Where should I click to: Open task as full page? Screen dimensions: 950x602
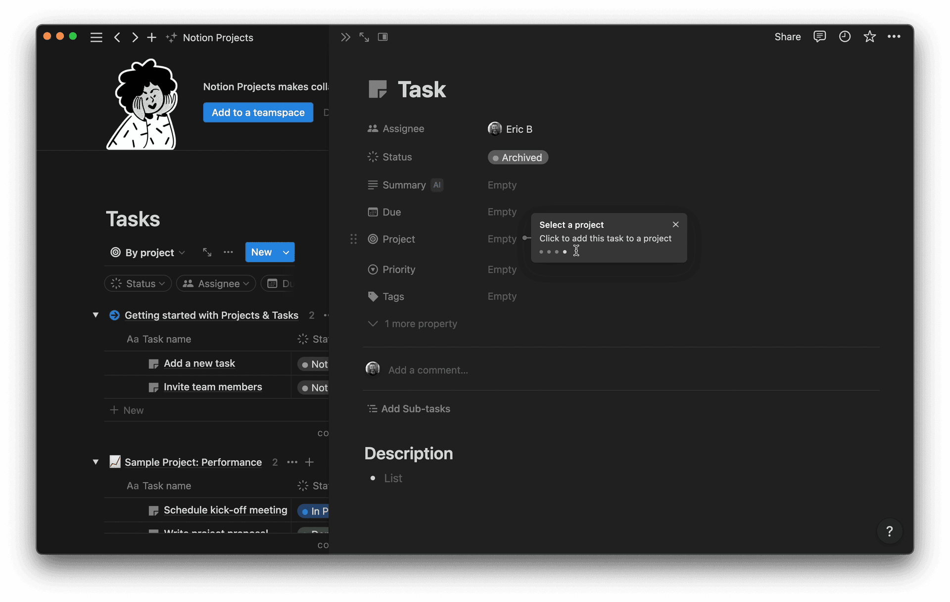[x=364, y=37]
